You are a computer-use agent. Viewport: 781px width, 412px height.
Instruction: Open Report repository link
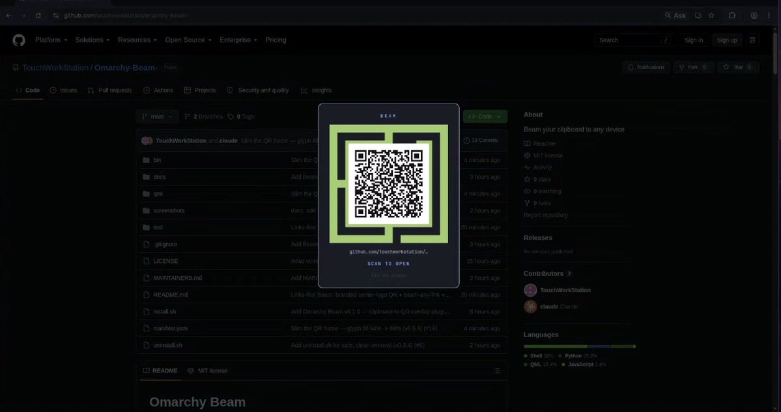(x=545, y=215)
